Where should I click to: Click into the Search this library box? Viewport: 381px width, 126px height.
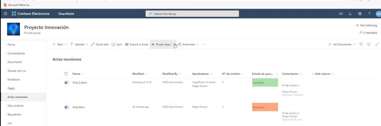tap(192, 14)
